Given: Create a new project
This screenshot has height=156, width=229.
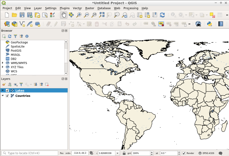Looking at the screenshot, I should [x=7, y=15].
